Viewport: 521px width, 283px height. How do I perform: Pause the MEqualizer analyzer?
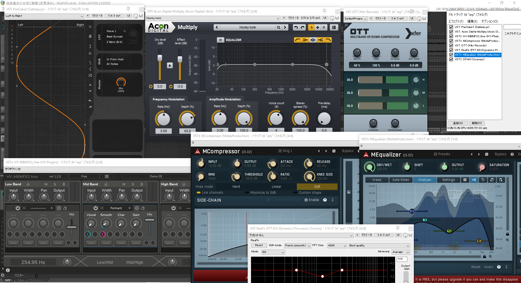pos(465,180)
